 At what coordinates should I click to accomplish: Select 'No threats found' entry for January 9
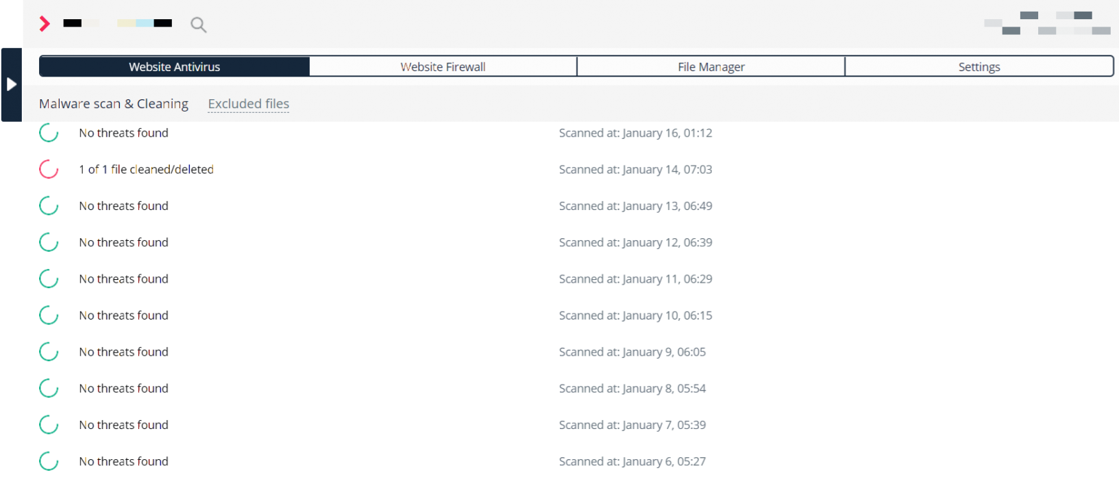[x=123, y=352]
